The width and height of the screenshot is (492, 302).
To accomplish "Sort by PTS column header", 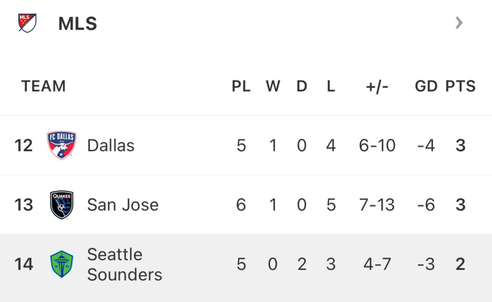I will click(461, 86).
